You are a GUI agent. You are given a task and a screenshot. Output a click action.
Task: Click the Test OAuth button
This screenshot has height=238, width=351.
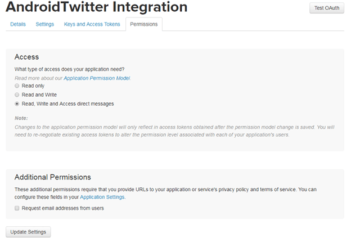(x=326, y=8)
